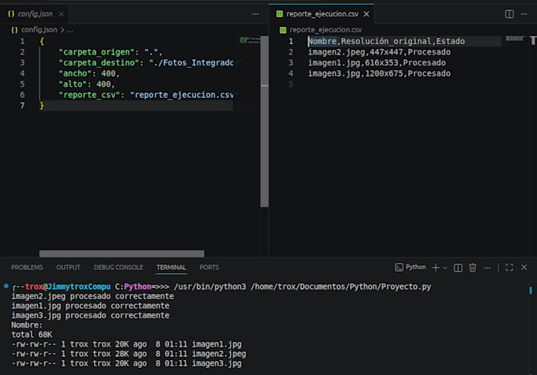
Task: Click the "alto" key on line 5
Action: click(73, 84)
